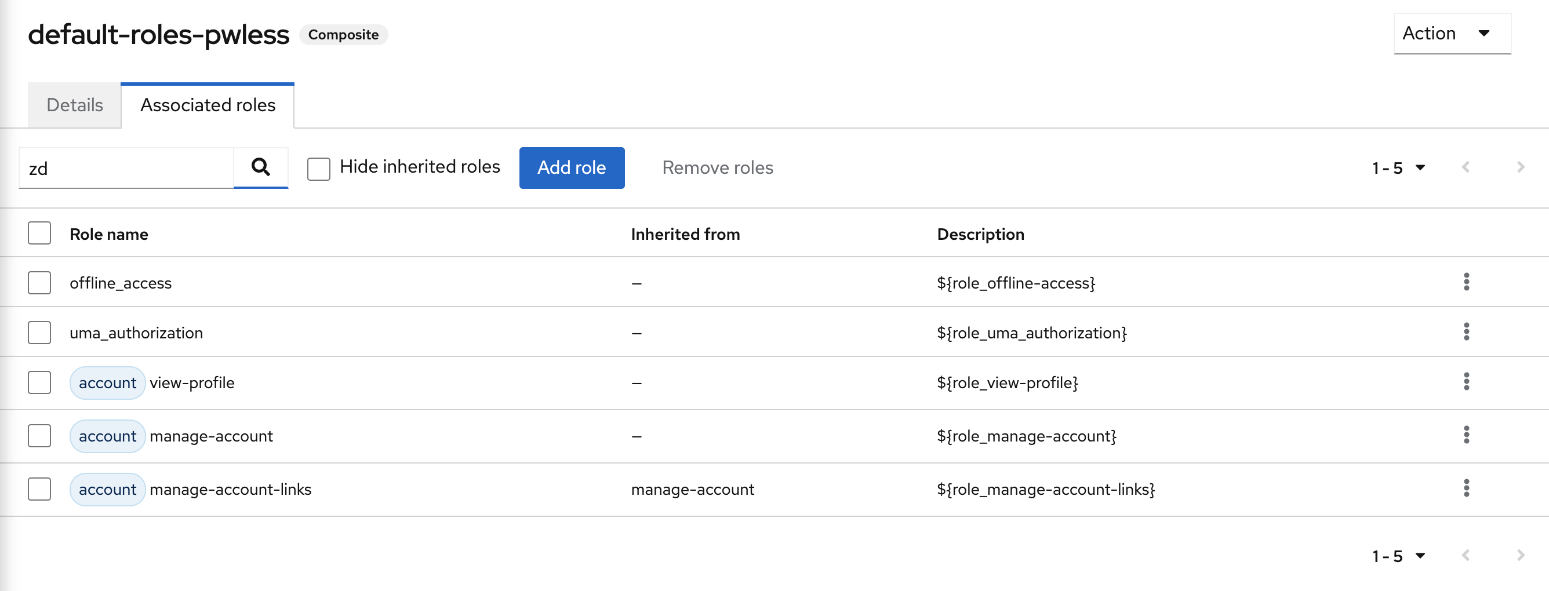
Task: Click inside the role search field
Action: 126,169
